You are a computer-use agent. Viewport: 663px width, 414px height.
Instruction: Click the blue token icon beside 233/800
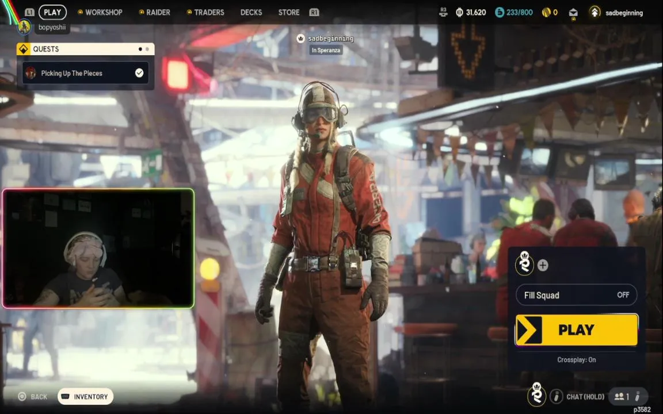tap(500, 12)
